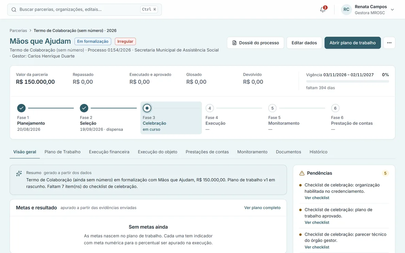405x253 pixels.
Task: Click the Fase 5 Monitoramento step circle
Action: [273, 108]
